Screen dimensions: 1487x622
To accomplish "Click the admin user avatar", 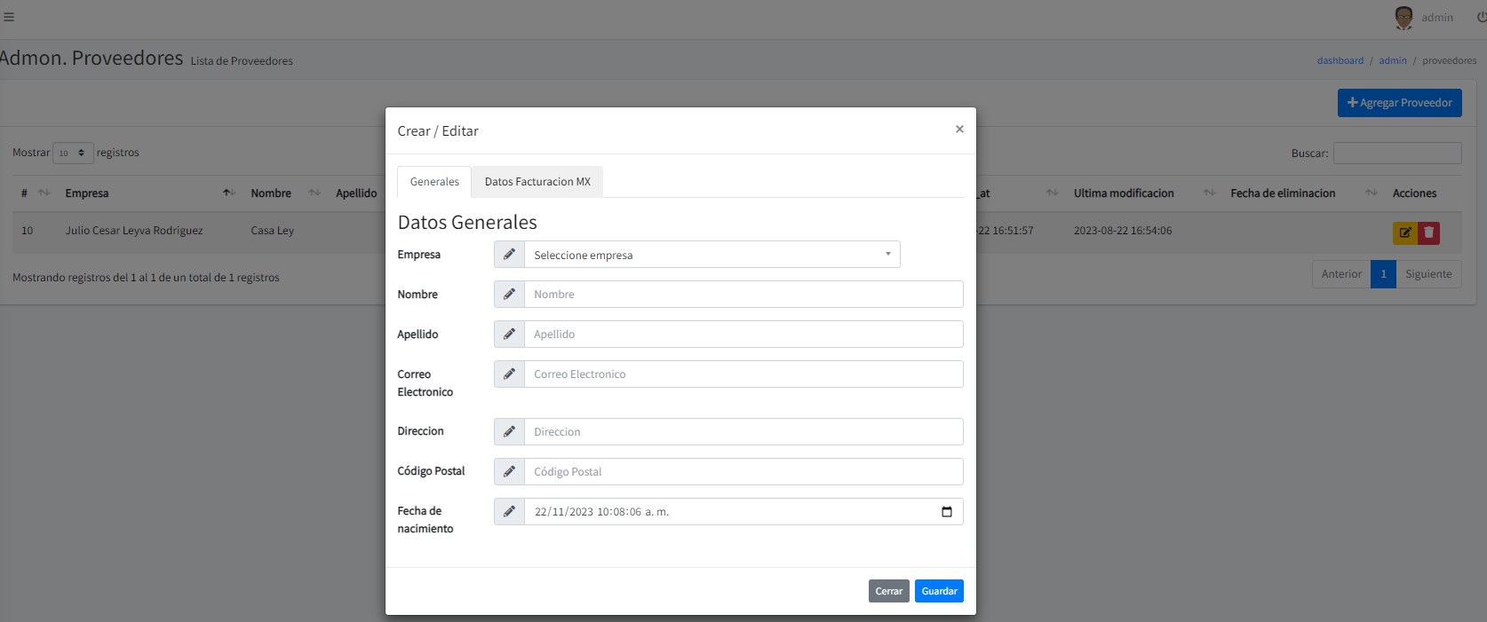I will 1404,18.
